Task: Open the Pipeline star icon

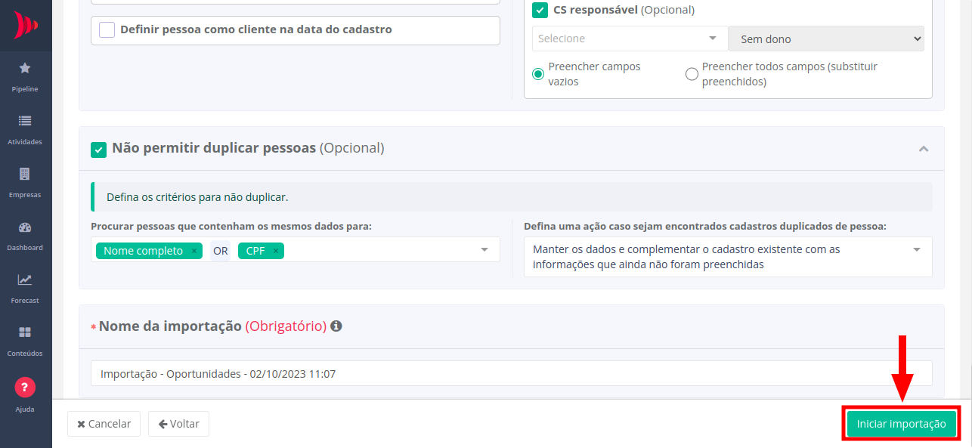Action: (25, 68)
